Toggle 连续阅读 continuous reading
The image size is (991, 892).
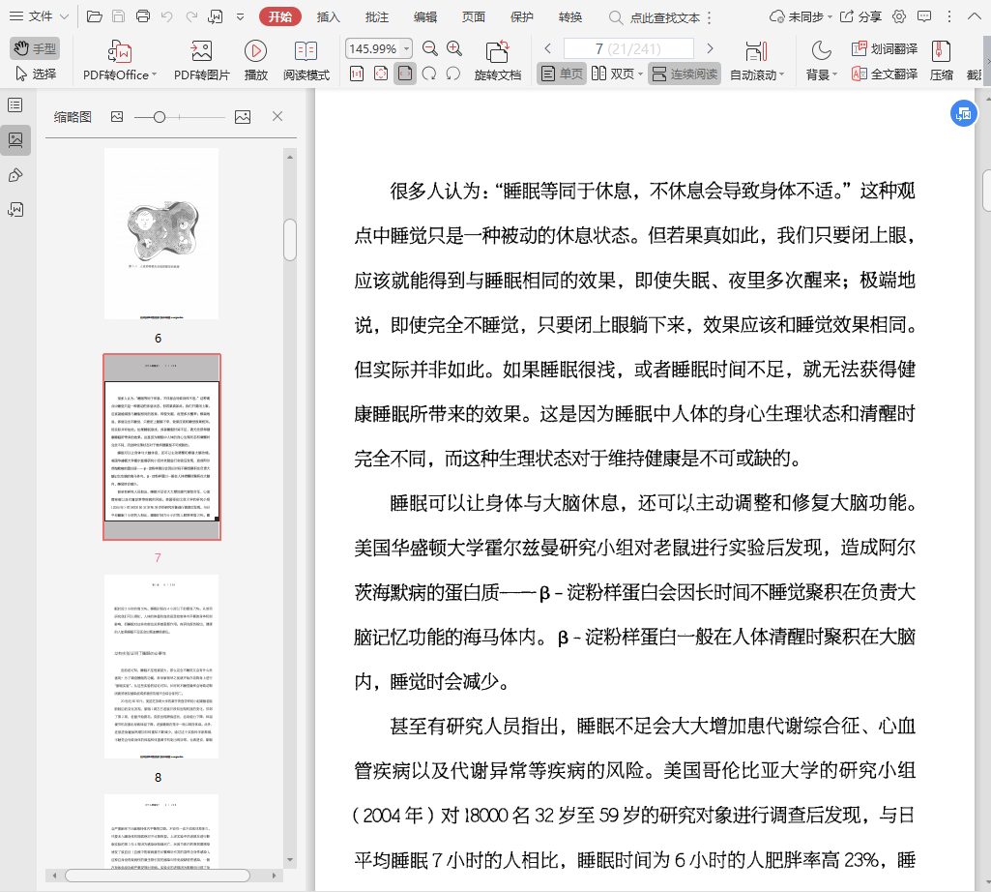685,74
